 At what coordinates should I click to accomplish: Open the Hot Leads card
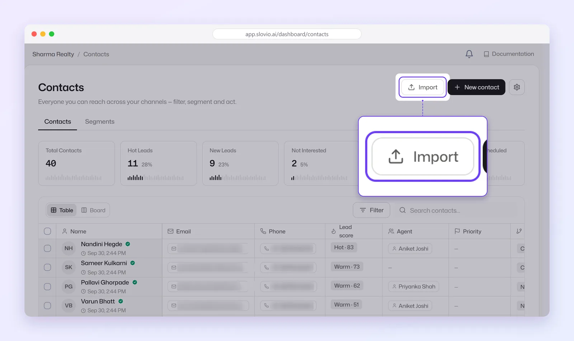click(159, 163)
